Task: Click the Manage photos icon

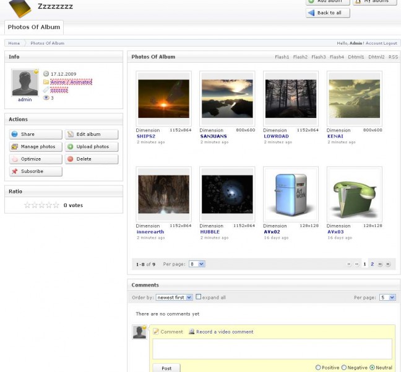Action: click(x=15, y=146)
